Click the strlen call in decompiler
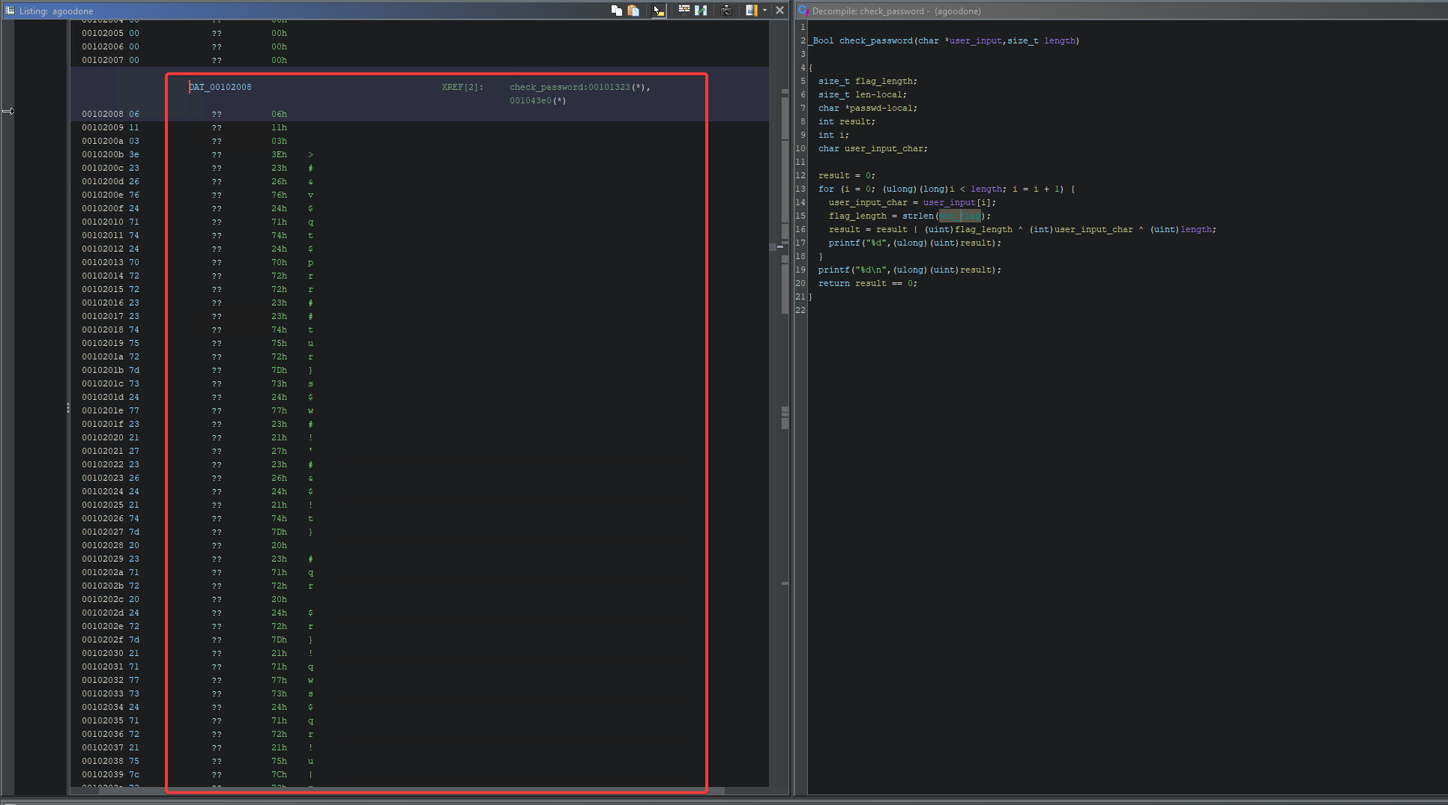 point(917,216)
